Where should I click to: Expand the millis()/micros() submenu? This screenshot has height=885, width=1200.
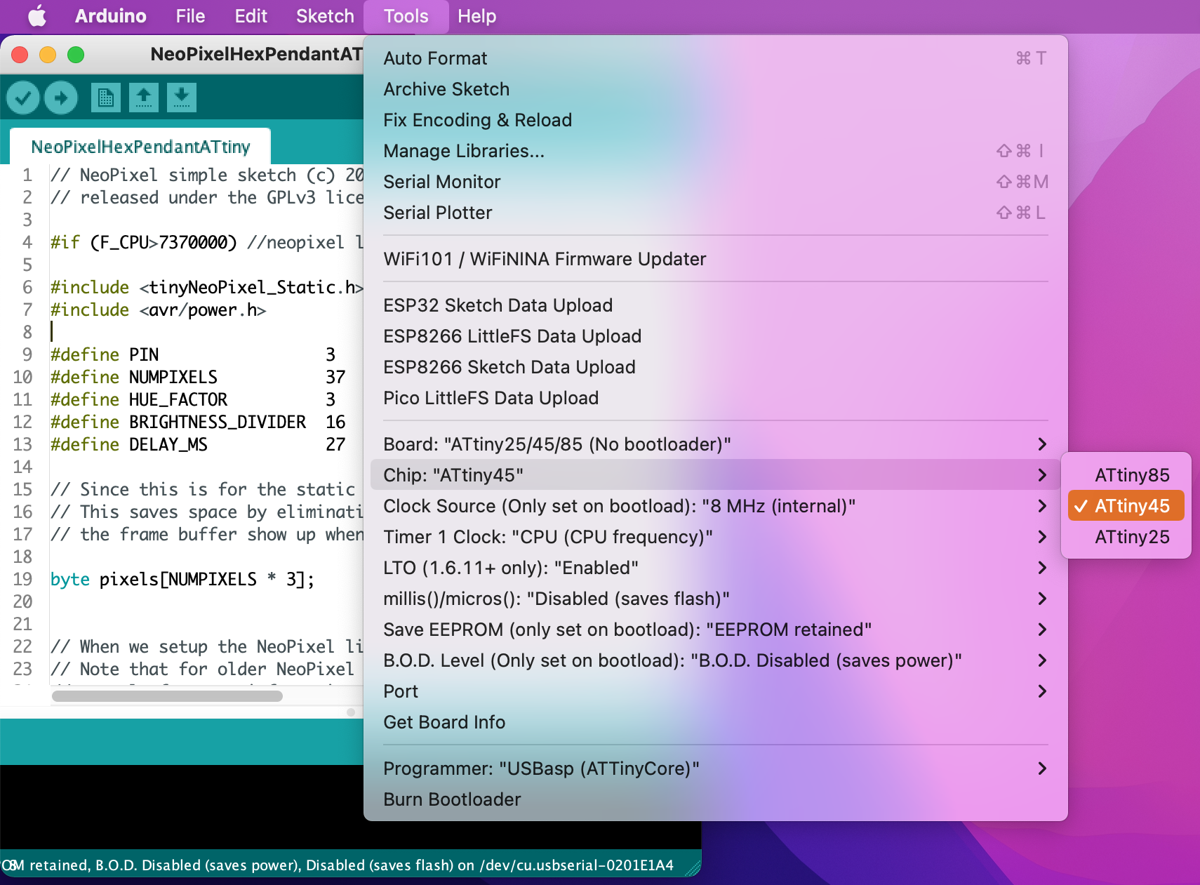pyautogui.click(x=716, y=599)
